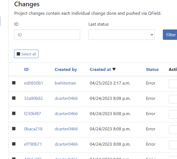Sort by the Status column header
Viewport: 177px width, 159px height.
[x=152, y=70]
